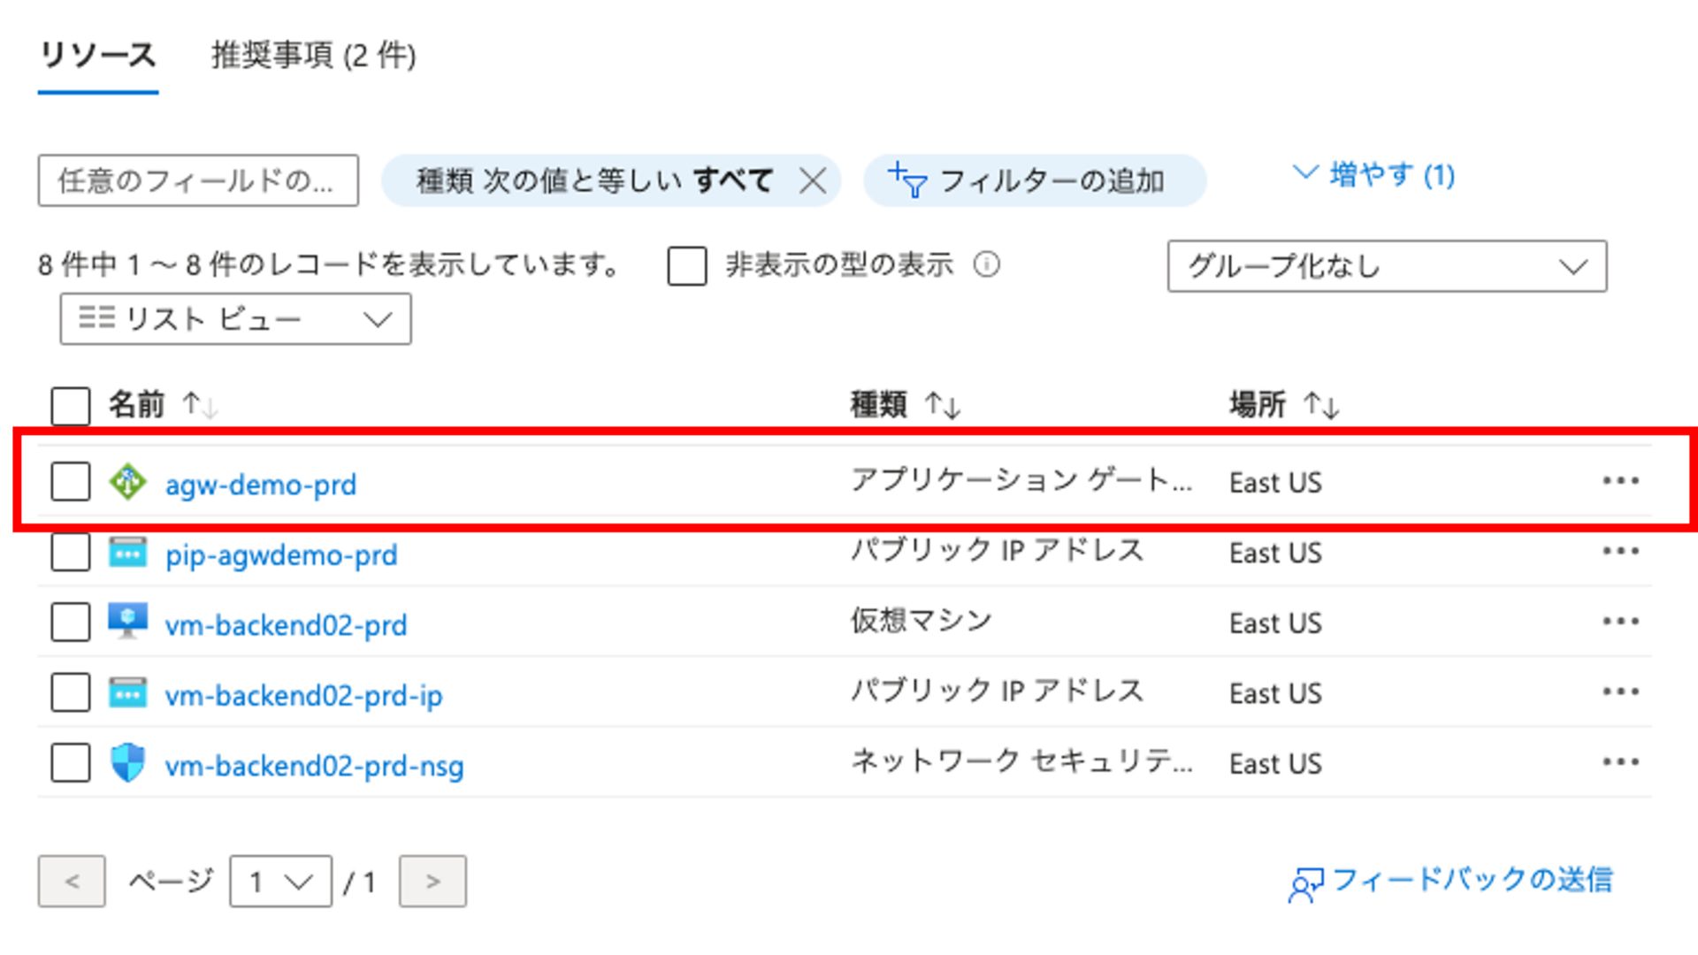This screenshot has height=955, width=1698.
Task: Select the リソース tab
Action: click(x=96, y=55)
